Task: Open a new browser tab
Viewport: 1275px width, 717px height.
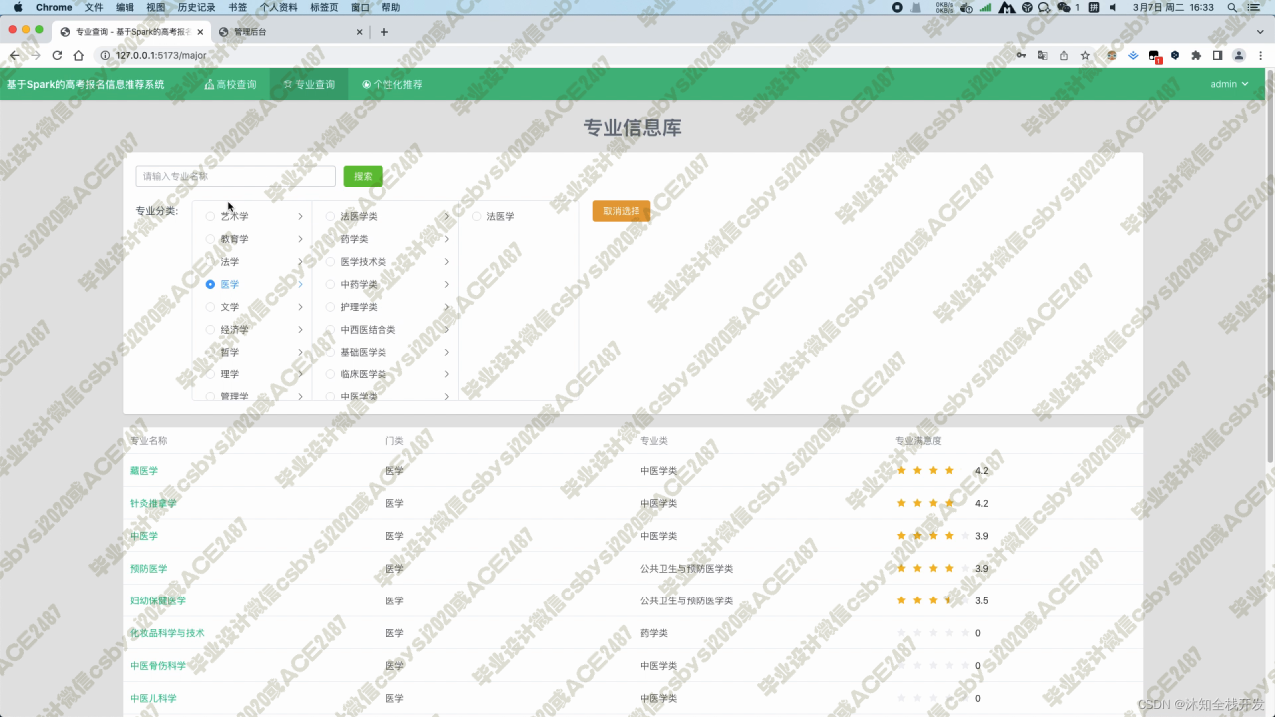Action: point(384,32)
